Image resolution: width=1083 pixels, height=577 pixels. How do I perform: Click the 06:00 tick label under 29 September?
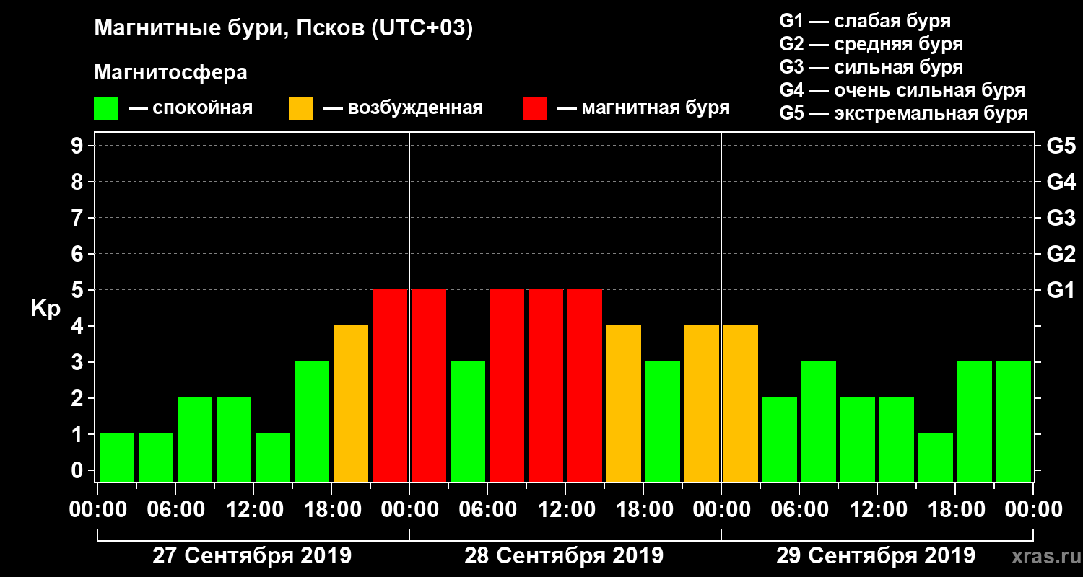point(799,510)
